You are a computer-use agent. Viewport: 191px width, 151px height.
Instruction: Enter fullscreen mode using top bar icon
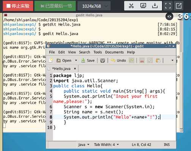pos(168,6)
